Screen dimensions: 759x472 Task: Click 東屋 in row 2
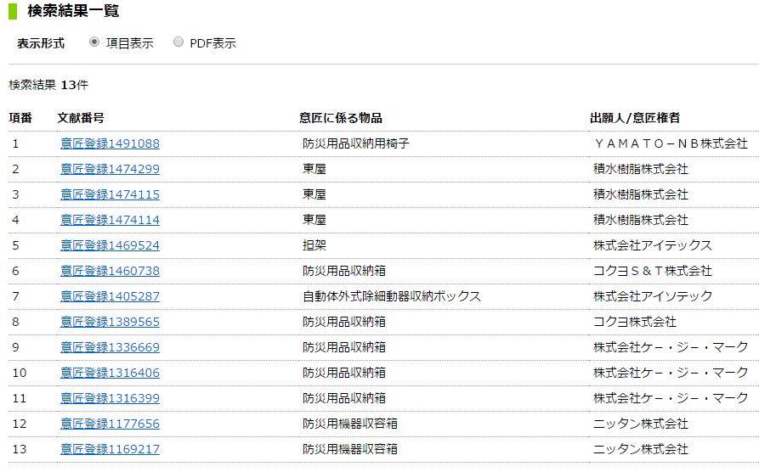pyautogui.click(x=314, y=169)
